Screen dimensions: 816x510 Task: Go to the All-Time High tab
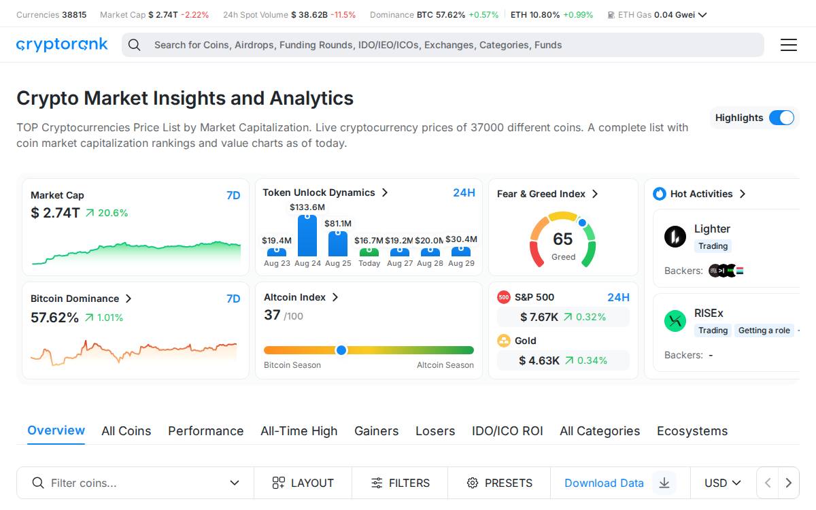click(299, 431)
